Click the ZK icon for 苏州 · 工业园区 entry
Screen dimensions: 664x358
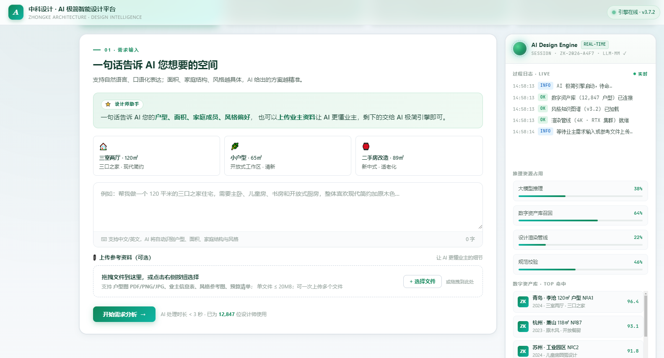click(523, 351)
